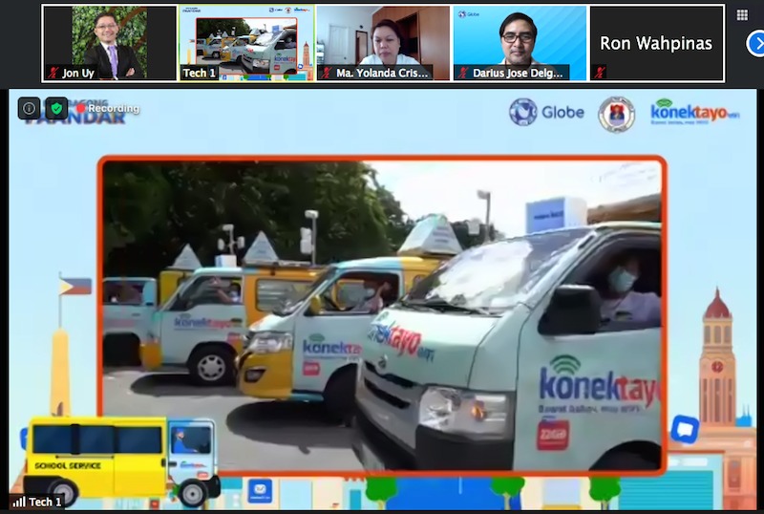
Task: Select the Ron Wahpinas participant tile
Action: [x=656, y=43]
